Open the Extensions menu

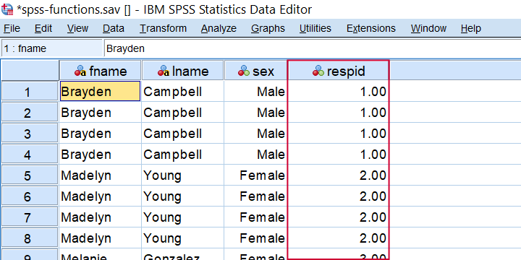[371, 28]
